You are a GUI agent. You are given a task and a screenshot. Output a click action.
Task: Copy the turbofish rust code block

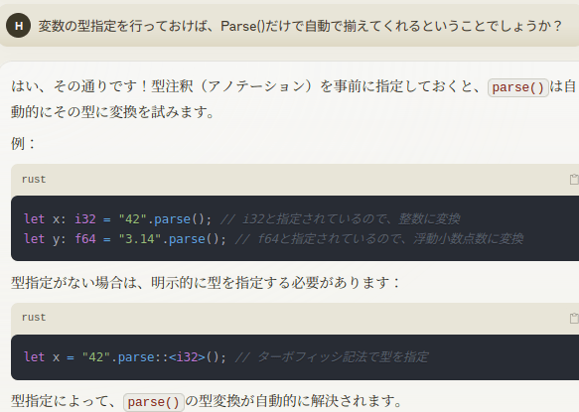point(574,318)
